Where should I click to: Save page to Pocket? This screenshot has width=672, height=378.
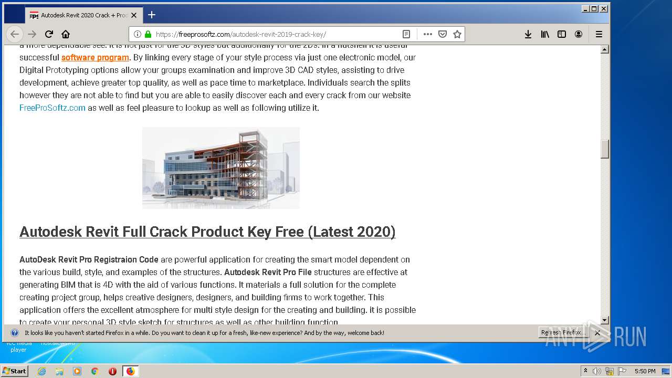point(443,34)
